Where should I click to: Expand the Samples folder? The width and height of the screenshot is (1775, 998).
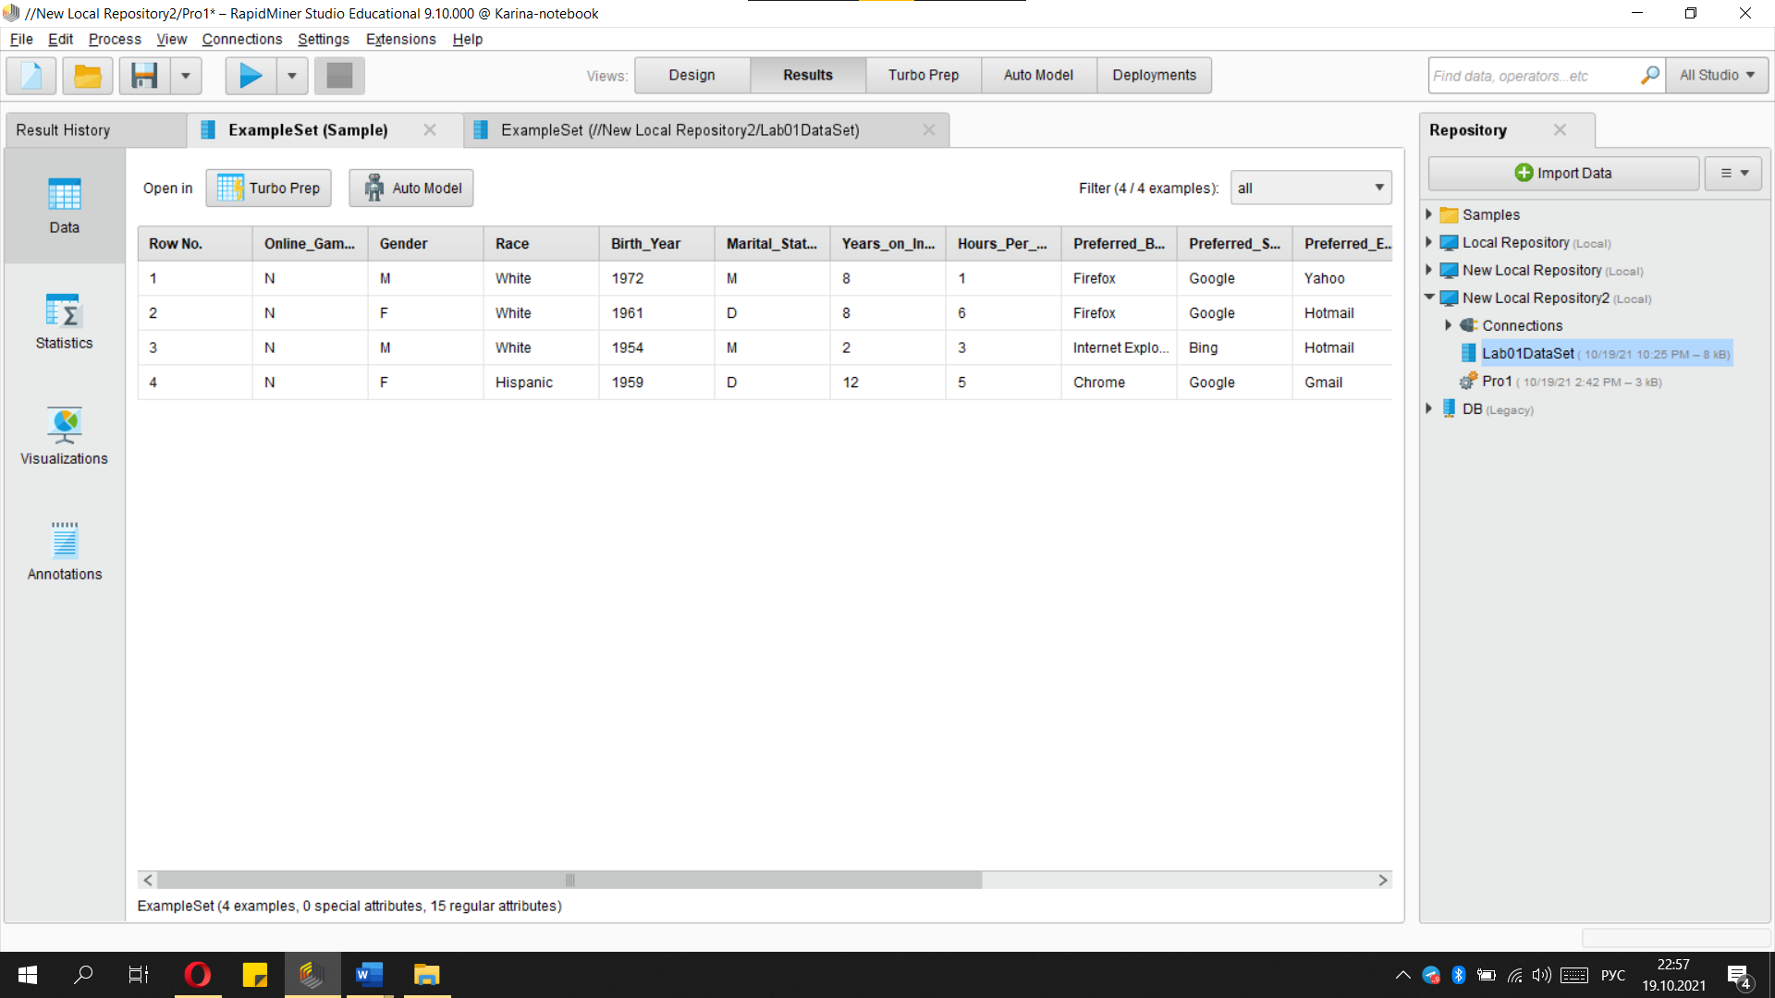[x=1429, y=214]
